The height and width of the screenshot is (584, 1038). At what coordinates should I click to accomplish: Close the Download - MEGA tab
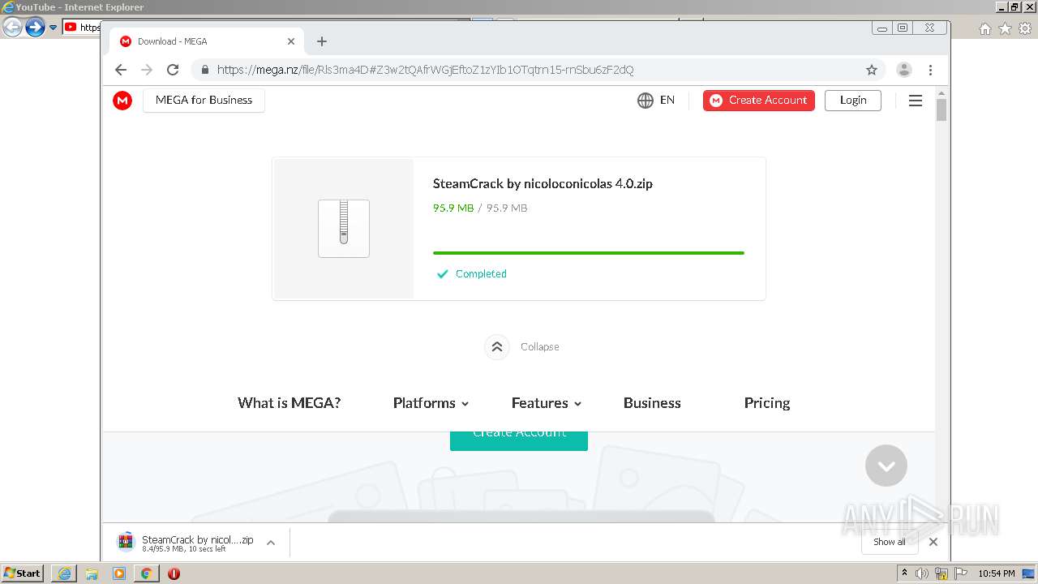(x=291, y=41)
